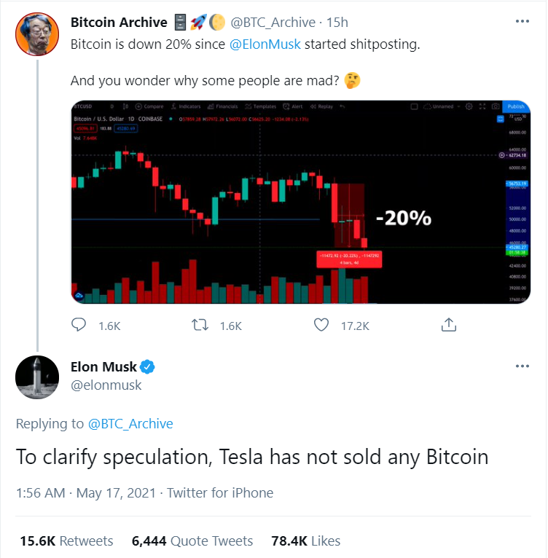Click the Bitcoin Archive display name
The height and width of the screenshot is (558, 548).
(119, 23)
